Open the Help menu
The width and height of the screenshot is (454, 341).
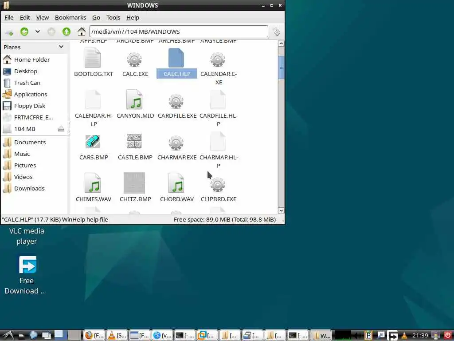(133, 18)
